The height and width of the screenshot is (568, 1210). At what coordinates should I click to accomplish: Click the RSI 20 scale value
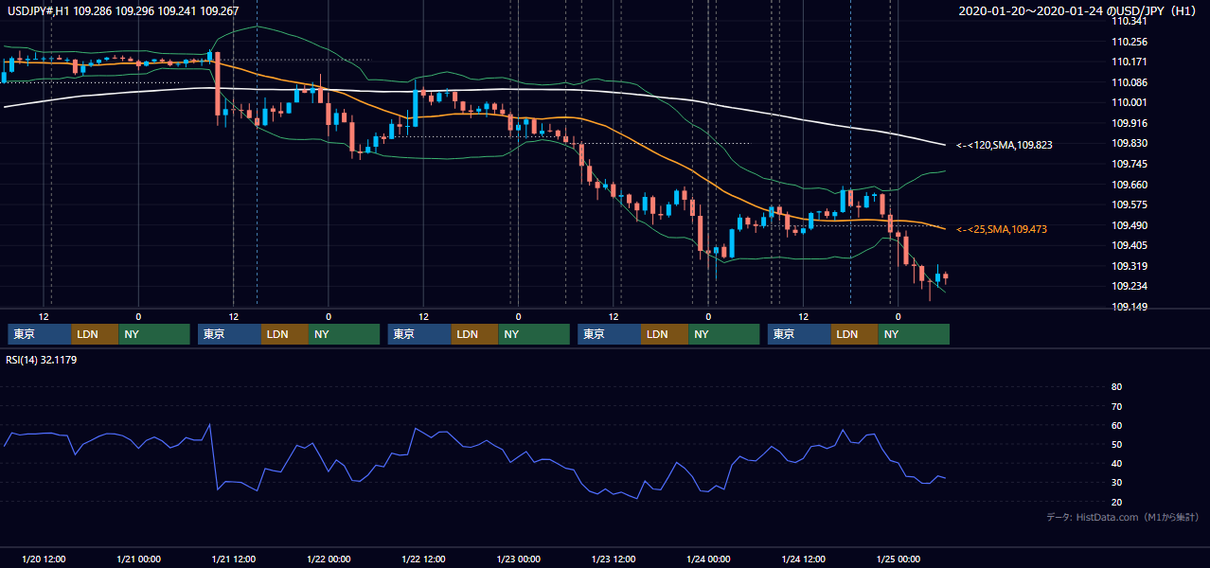click(x=1116, y=502)
